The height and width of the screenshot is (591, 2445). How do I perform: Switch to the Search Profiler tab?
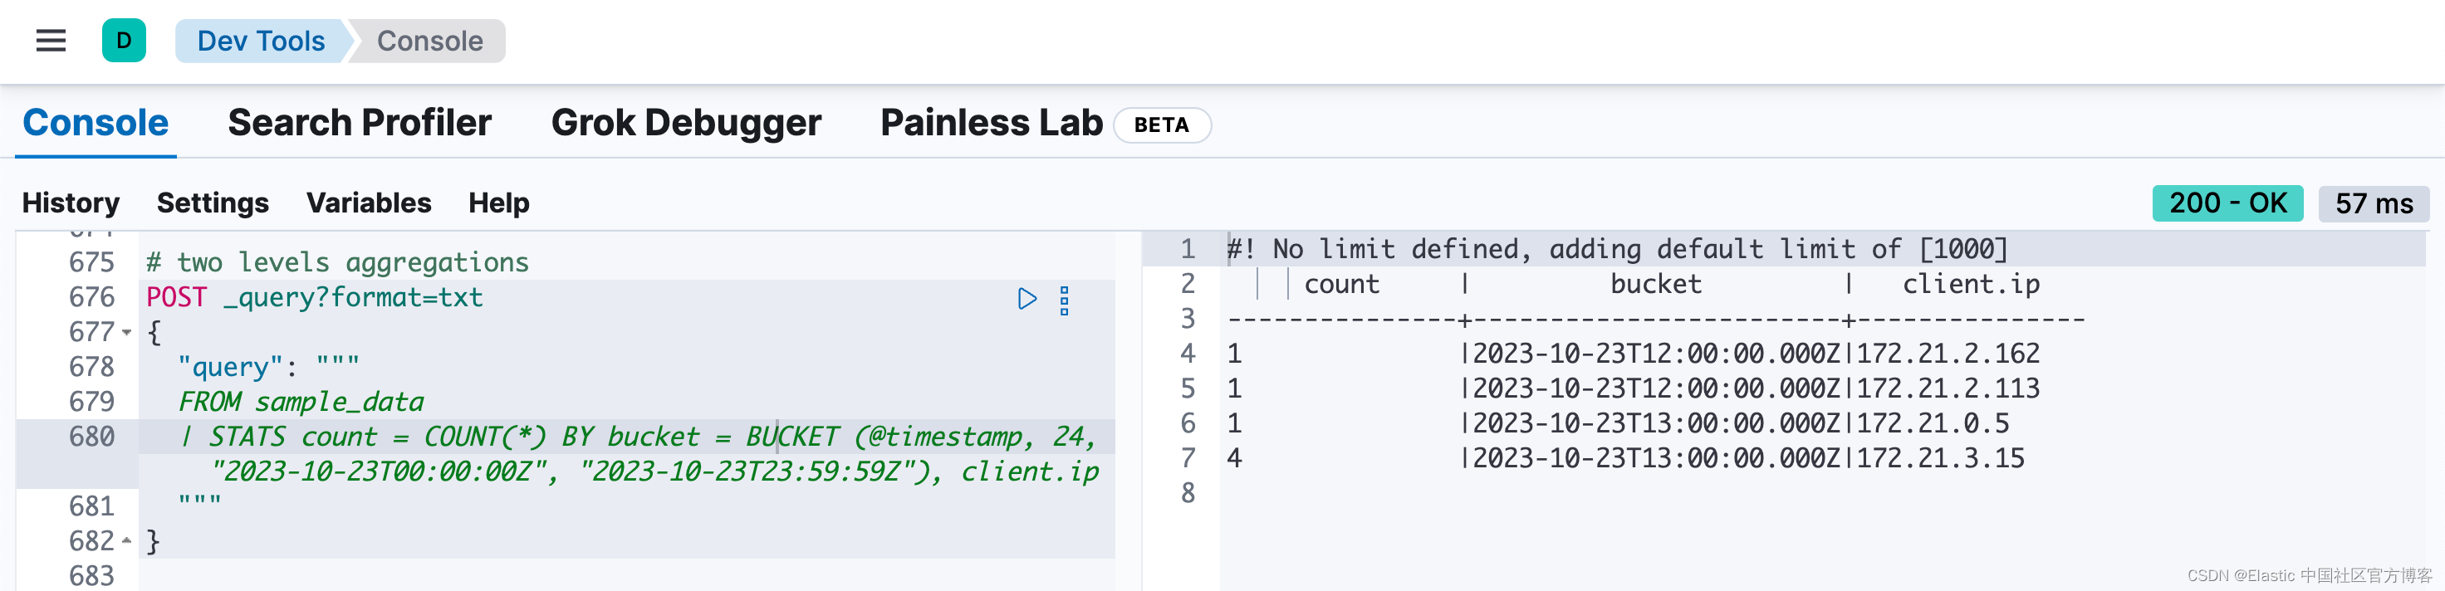coord(359,122)
